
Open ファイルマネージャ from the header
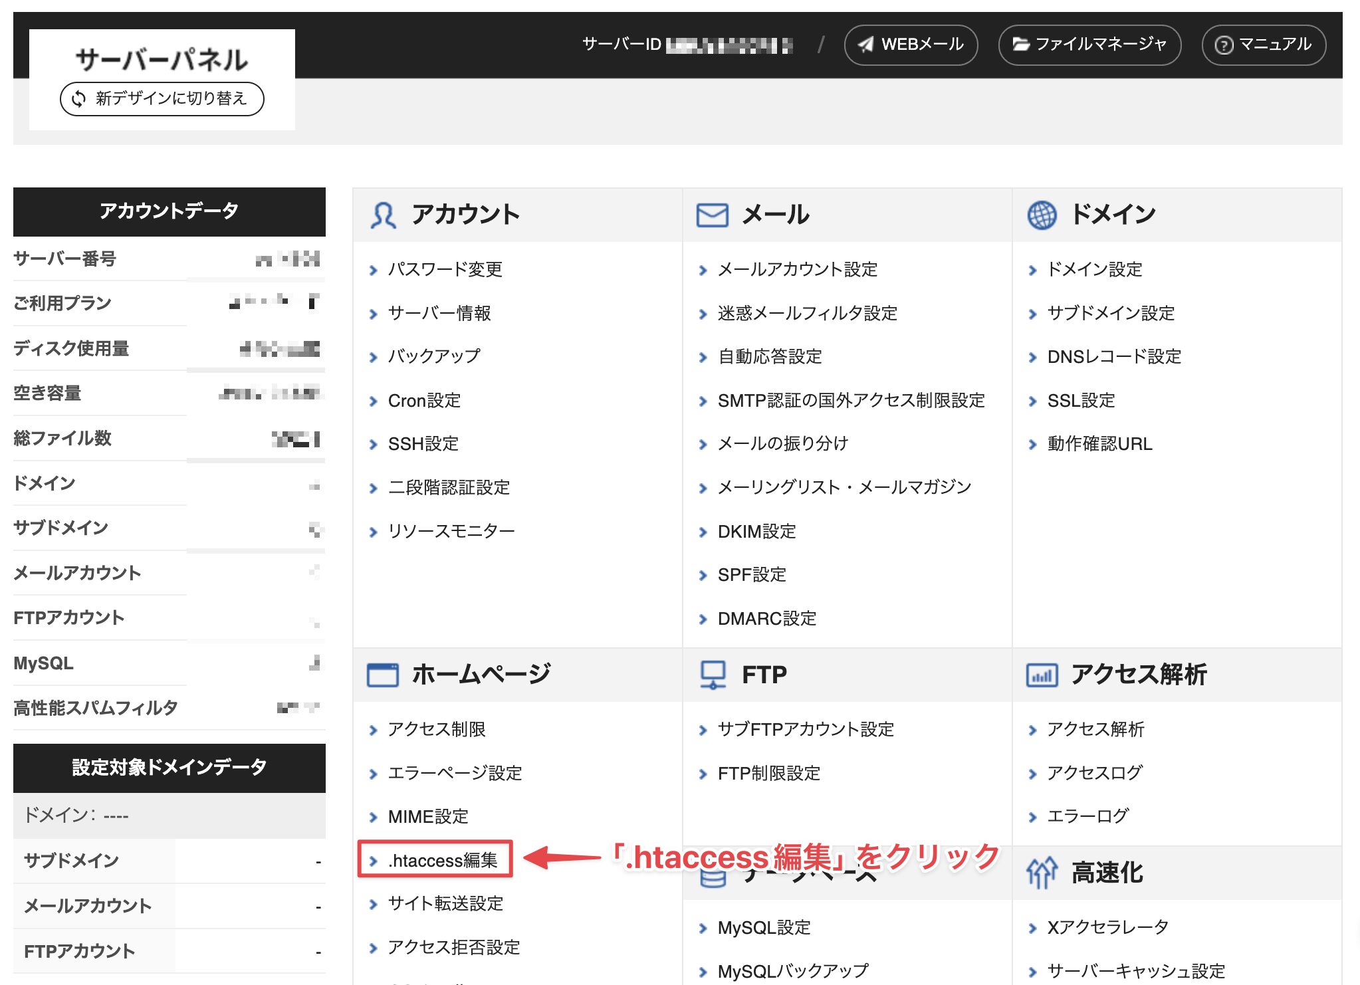(1089, 45)
